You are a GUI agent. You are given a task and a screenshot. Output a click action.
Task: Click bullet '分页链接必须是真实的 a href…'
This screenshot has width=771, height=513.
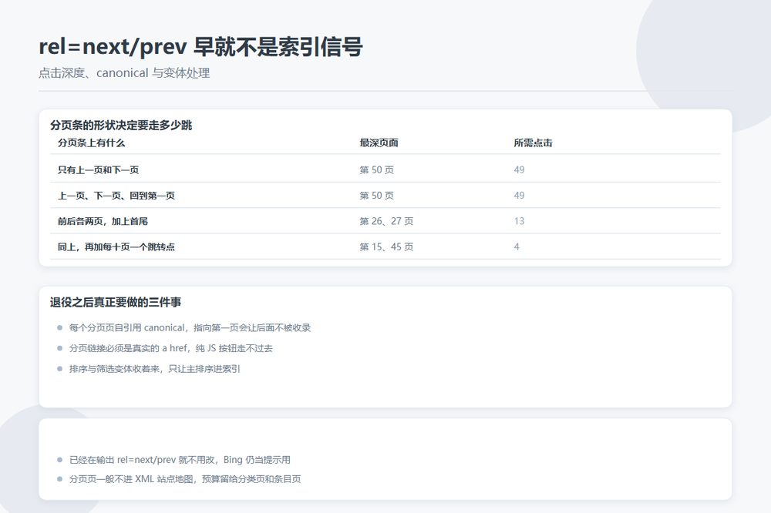coord(170,348)
